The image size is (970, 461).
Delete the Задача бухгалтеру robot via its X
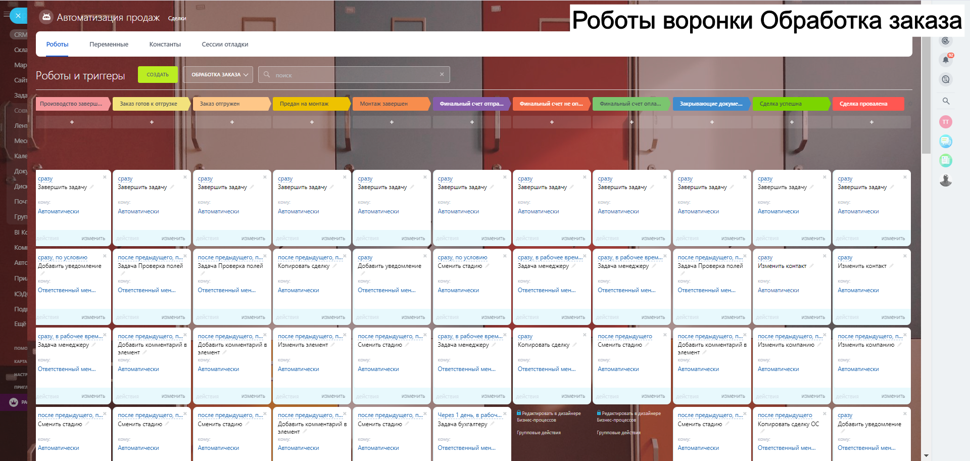[x=505, y=413]
